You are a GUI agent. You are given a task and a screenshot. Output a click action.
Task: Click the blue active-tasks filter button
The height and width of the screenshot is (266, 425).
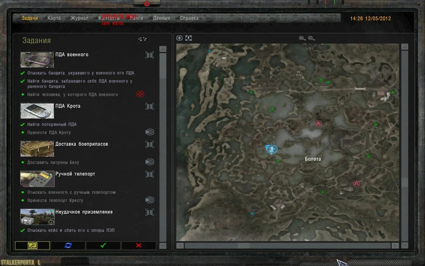tap(68, 246)
